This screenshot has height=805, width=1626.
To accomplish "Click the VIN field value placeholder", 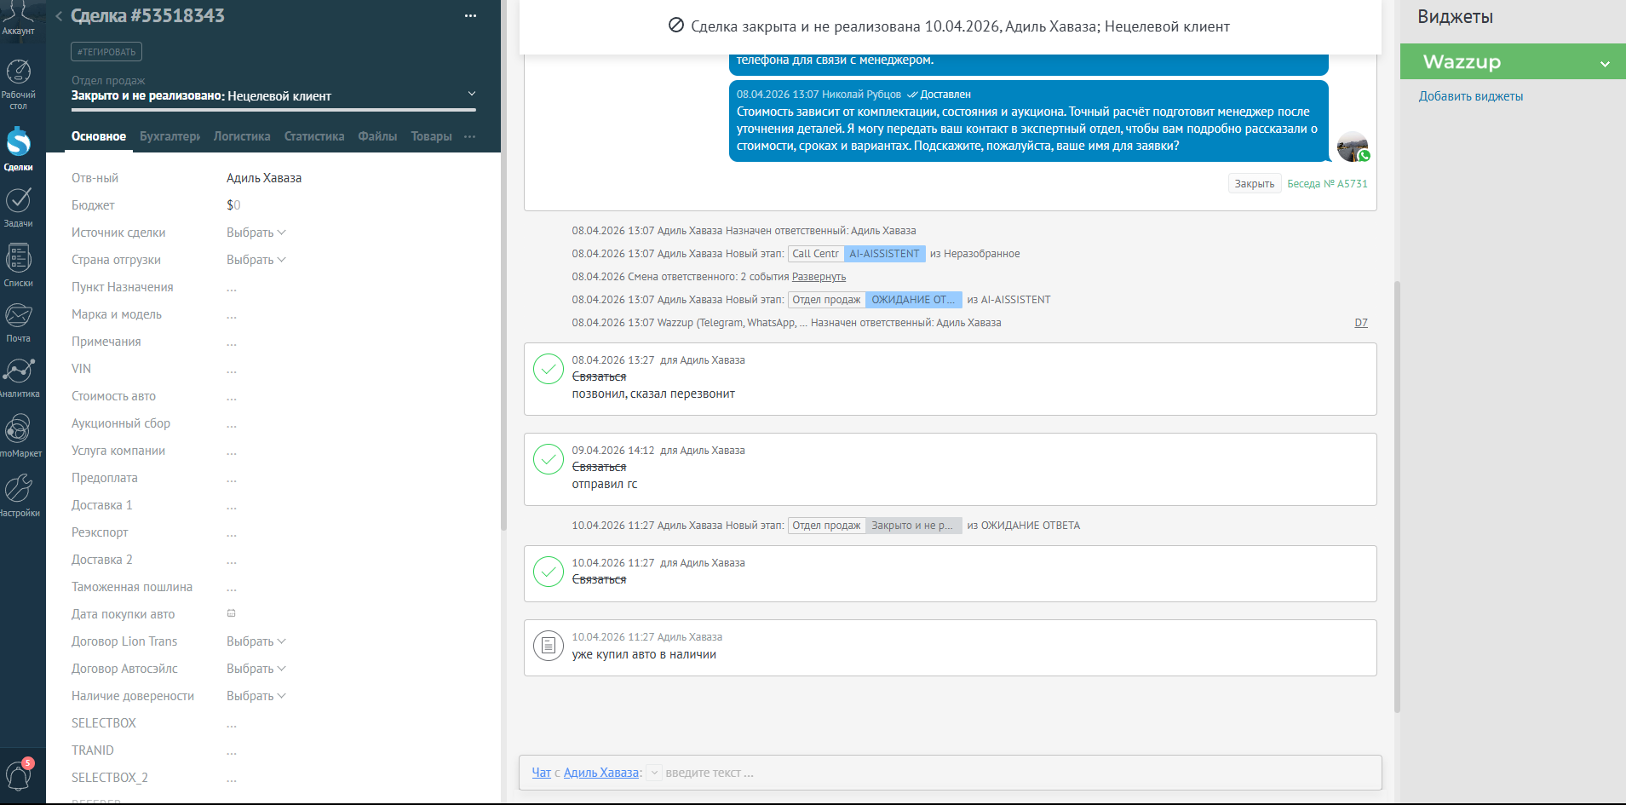I will 232,370.
